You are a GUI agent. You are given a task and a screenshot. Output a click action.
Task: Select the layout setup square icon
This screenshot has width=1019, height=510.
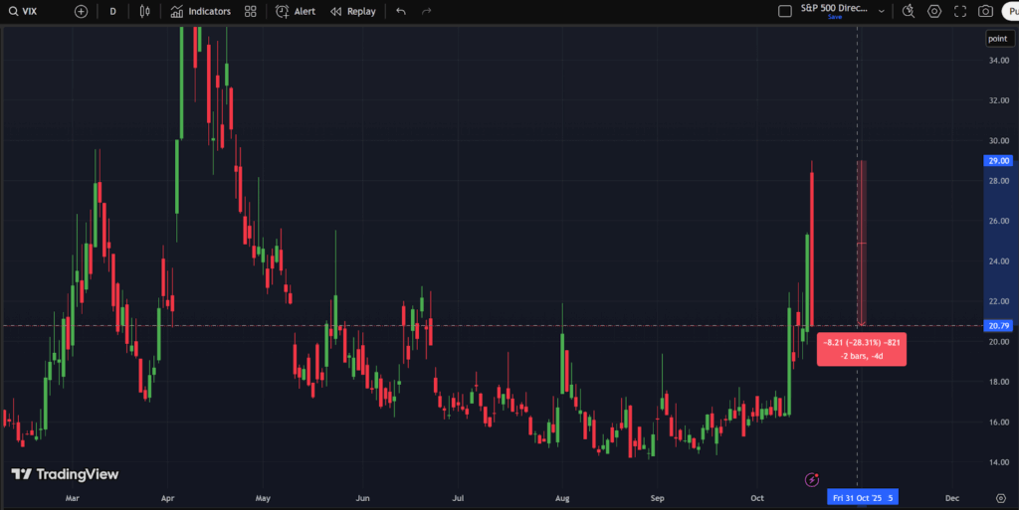point(785,11)
